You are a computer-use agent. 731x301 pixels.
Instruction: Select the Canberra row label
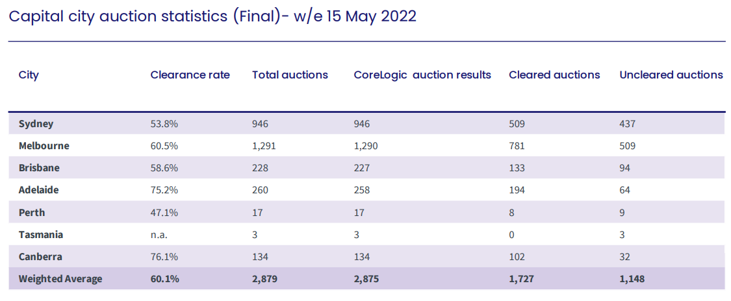[x=39, y=257]
